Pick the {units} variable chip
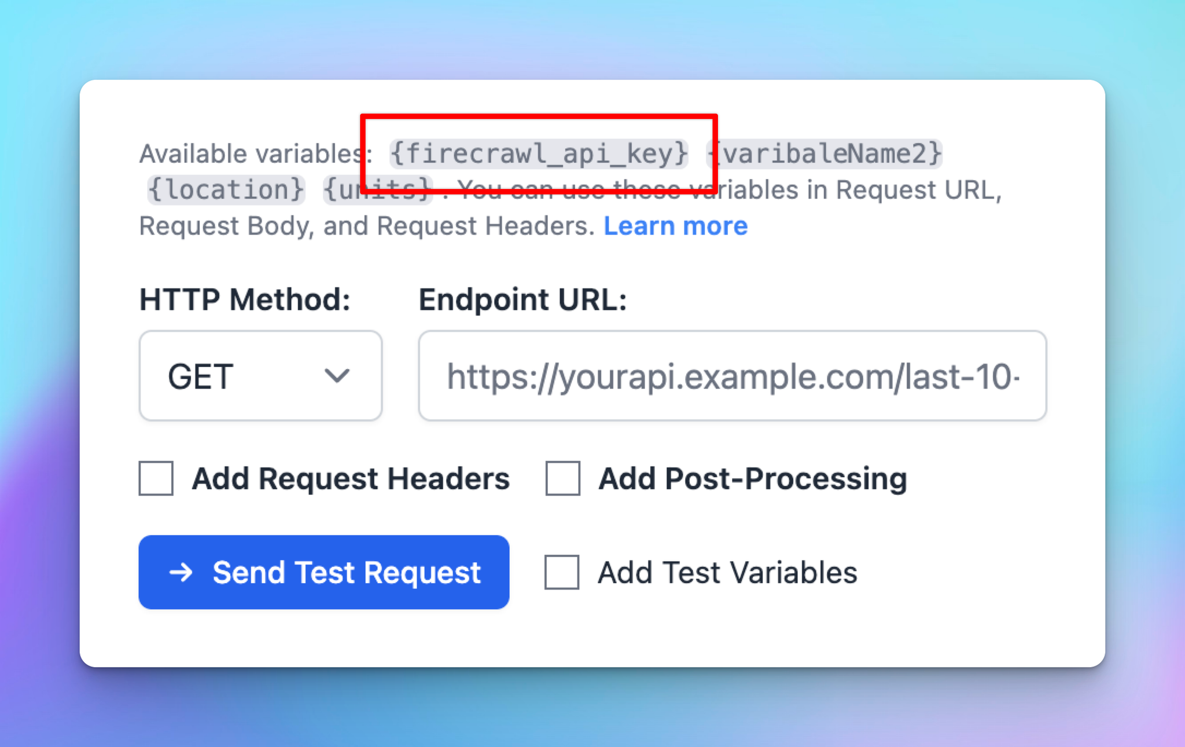Screen dimensions: 1185x747 click(x=377, y=190)
